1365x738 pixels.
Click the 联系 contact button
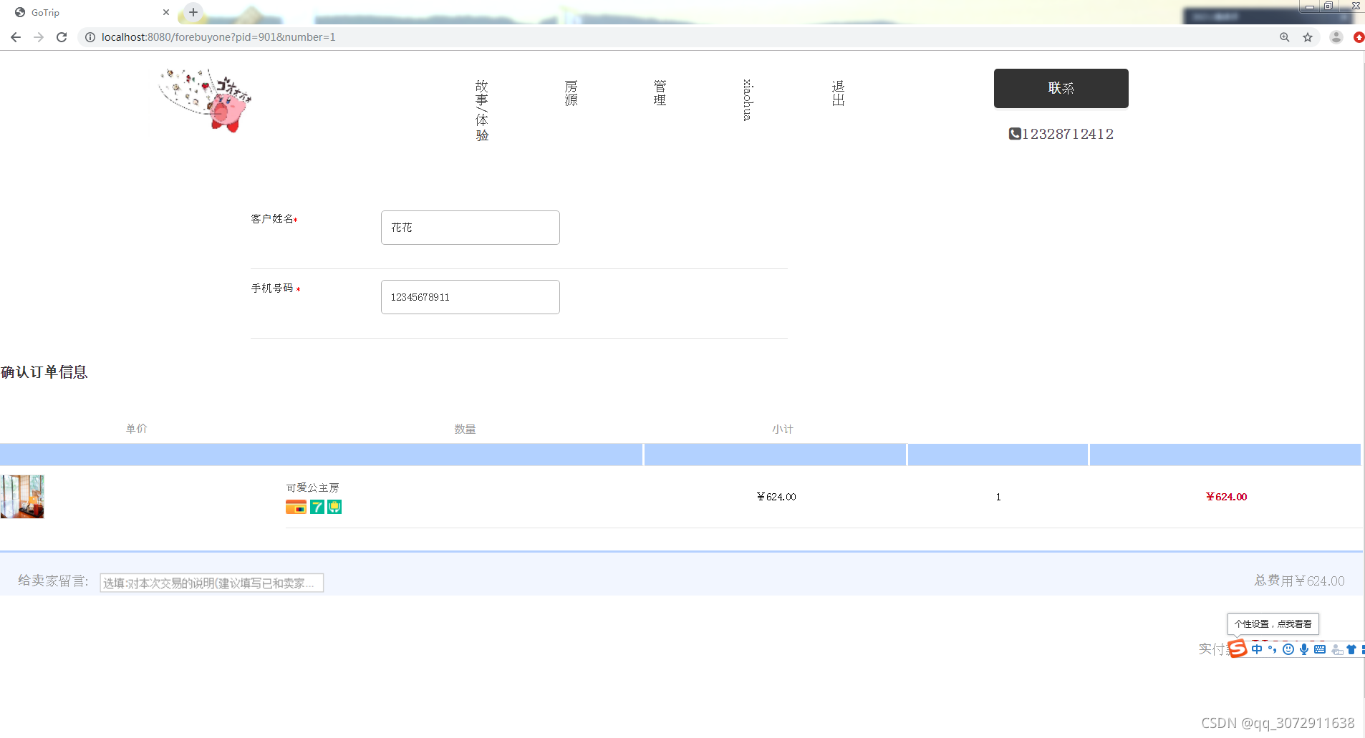point(1061,88)
